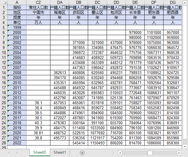The image size is (188, 157).
Task: Click the cell with value 695983
Action: (97, 93)
